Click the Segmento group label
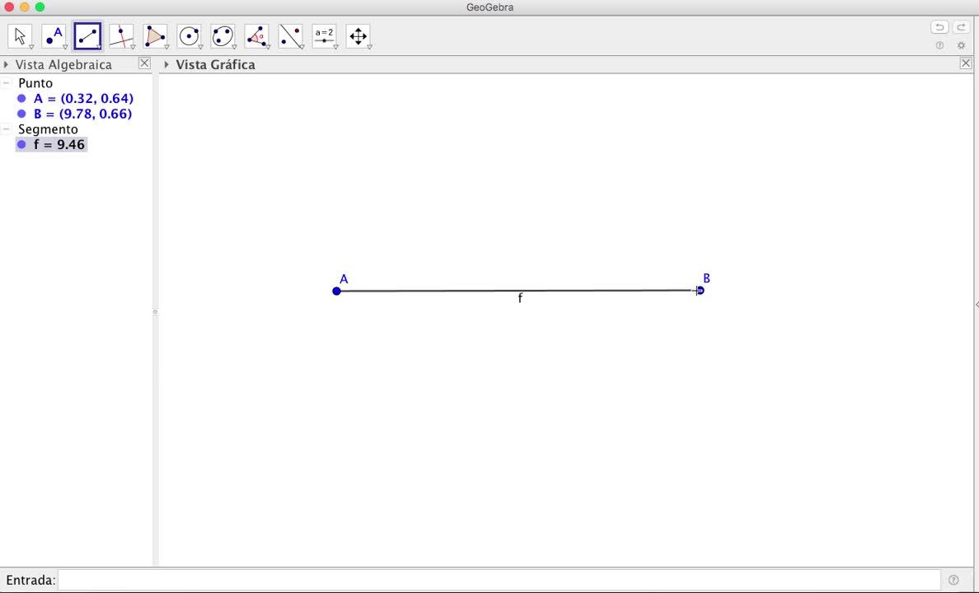The width and height of the screenshot is (979, 593). [48, 129]
